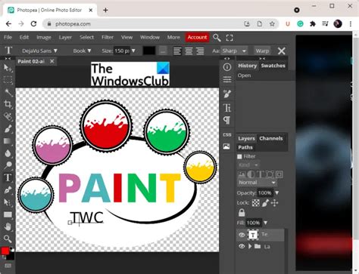The image size is (359, 274).
Task: Open the paragraph settings panel icon
Action: [227, 120]
